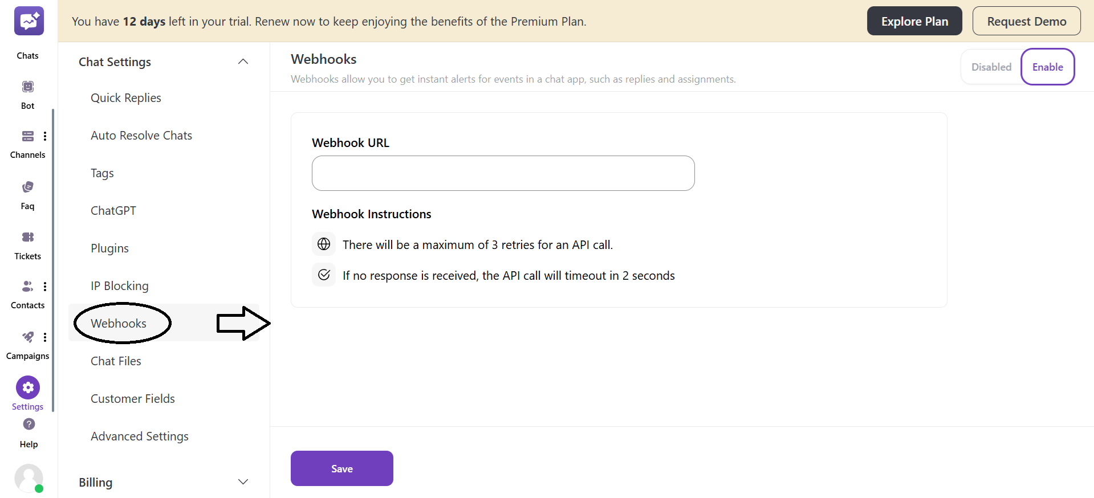This screenshot has width=1094, height=498.
Task: Click inside the Webhook URL field
Action: (503, 173)
